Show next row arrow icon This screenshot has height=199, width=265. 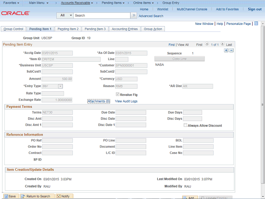pos(222,44)
